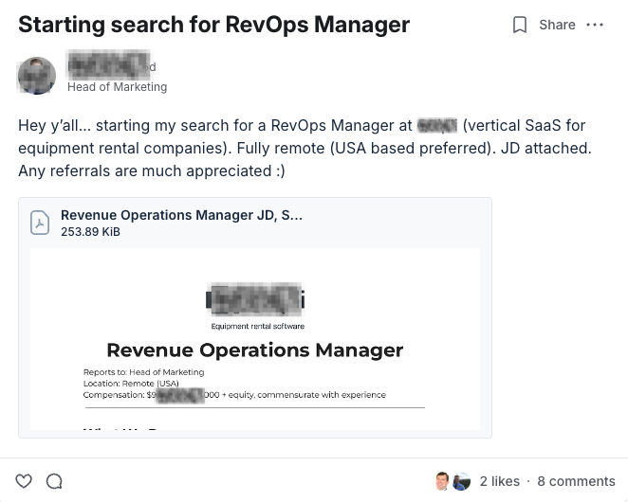This screenshot has width=628, height=502.
Task: Click the 'Location: Remote (USA)' line
Action: 131,384
